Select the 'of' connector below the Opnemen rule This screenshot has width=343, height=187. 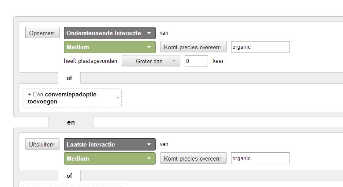[69, 78]
